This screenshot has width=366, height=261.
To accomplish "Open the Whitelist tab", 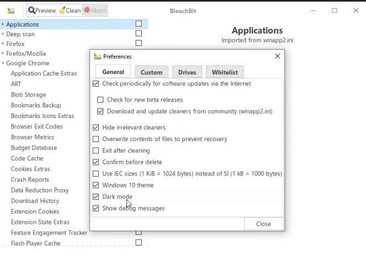I will click(224, 72).
